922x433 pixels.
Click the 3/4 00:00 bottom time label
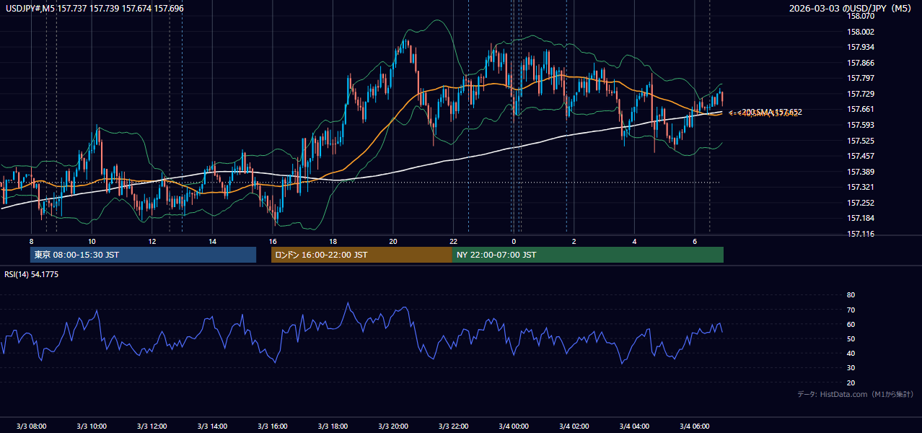pyautogui.click(x=514, y=426)
